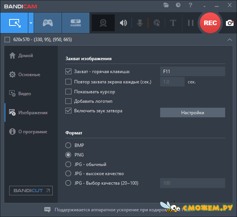Switch to HDMI device recording mode
This screenshot has height=217, width=237.
[76, 23]
